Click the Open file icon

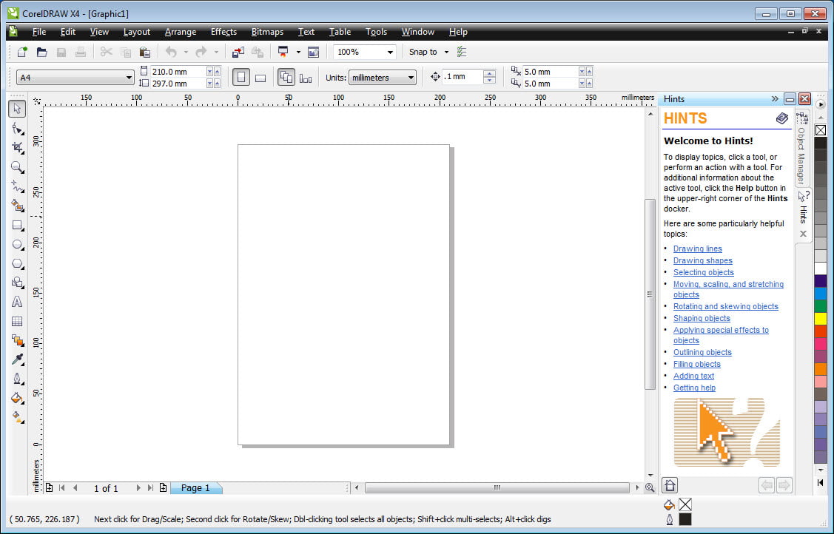pos(41,52)
